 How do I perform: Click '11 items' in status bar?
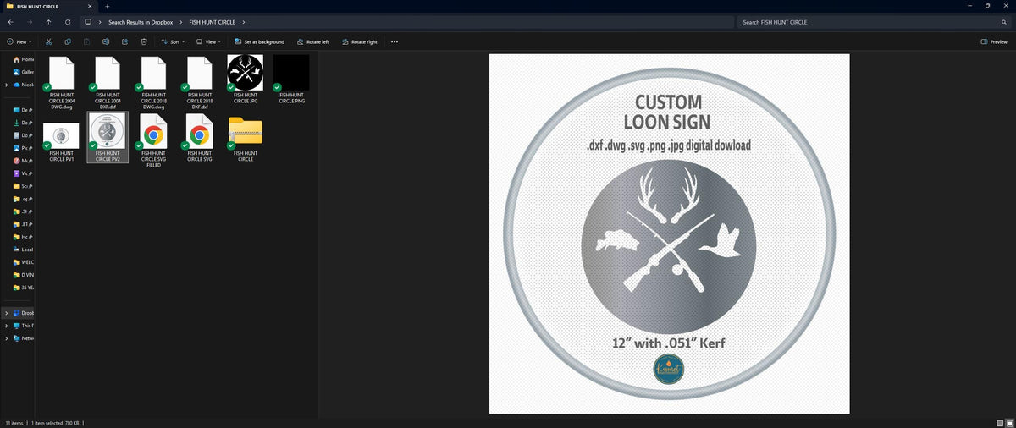[14, 422]
